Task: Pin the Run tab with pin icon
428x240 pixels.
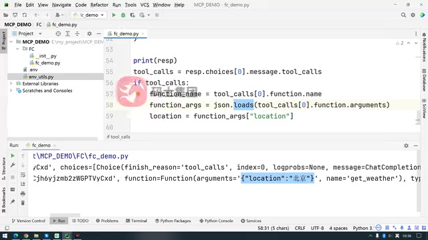Action: click(13, 201)
